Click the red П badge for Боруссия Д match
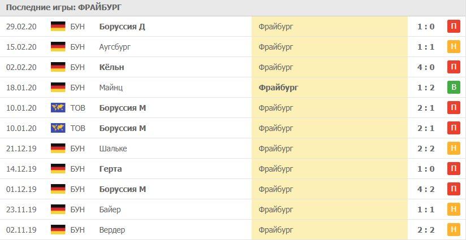The image size is (466, 240). 453,27
